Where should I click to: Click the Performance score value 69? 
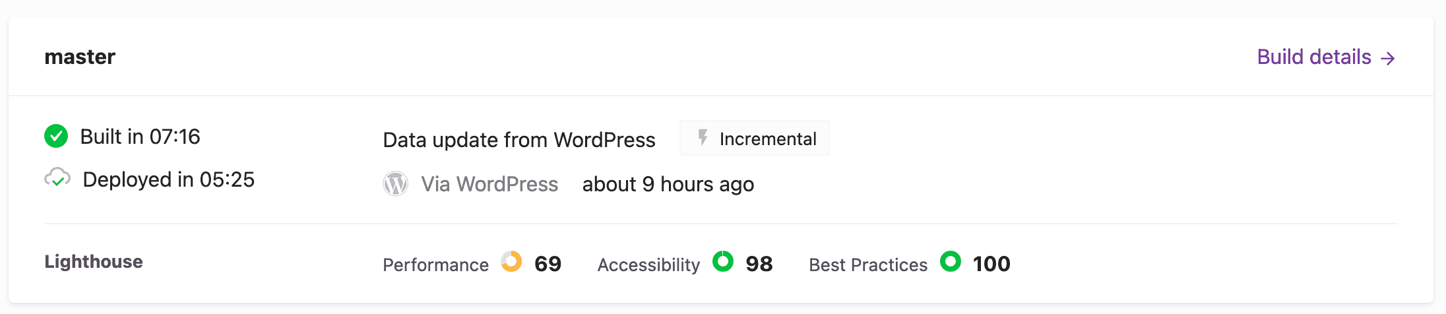[x=548, y=264]
